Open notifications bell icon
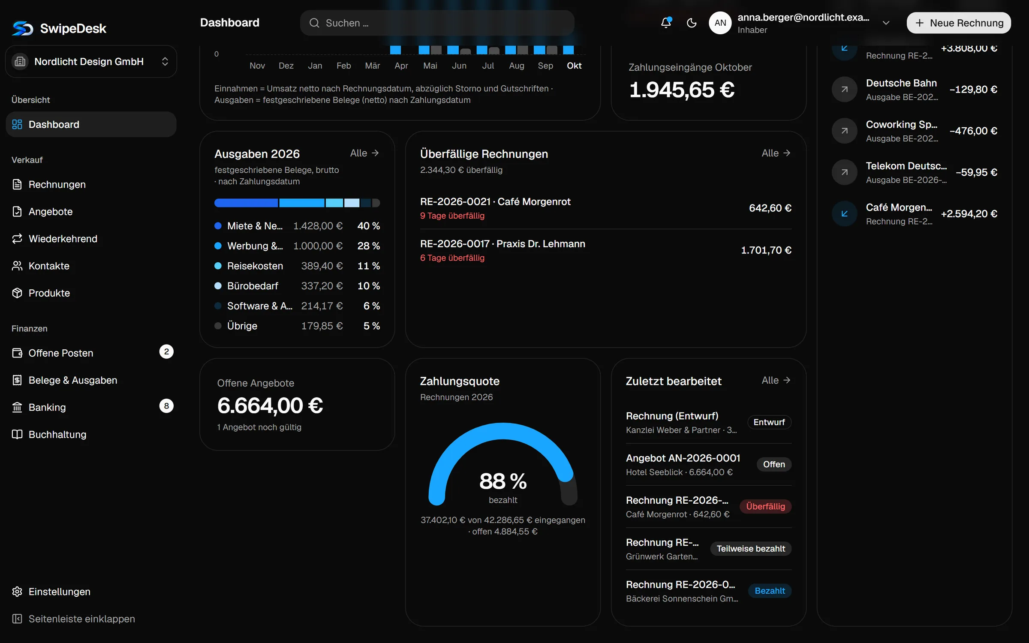1029x643 pixels. pyautogui.click(x=666, y=23)
